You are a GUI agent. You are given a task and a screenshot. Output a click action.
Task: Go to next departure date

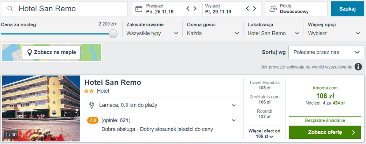point(255,9)
